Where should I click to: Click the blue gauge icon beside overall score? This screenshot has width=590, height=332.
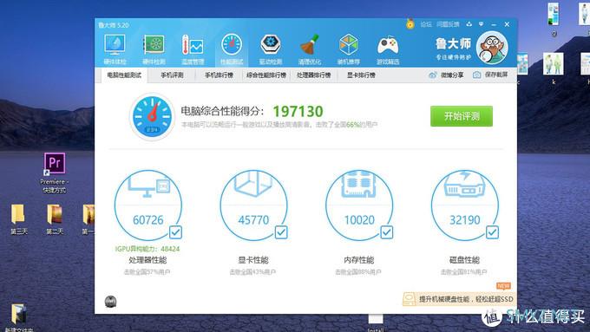(x=152, y=116)
